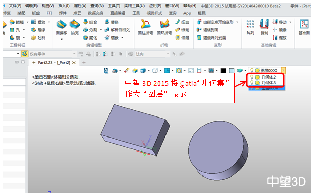Image resolution: width=313 pixels, height=195 pixels.
Task: Select the 简化 (Simplify) tool
Action: (90, 37)
